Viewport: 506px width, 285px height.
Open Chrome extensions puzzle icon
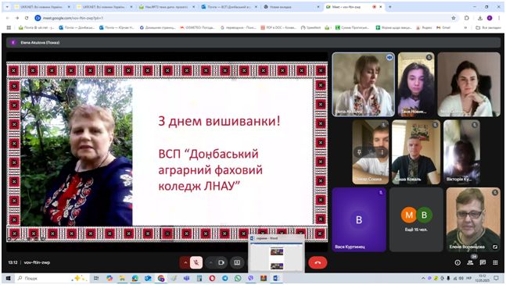[x=467, y=18]
